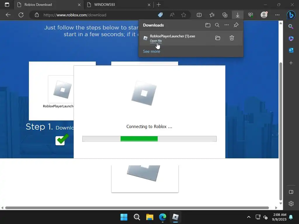Click the Connecting to Roblox progress bar
The image size is (299, 224).
(149, 139)
